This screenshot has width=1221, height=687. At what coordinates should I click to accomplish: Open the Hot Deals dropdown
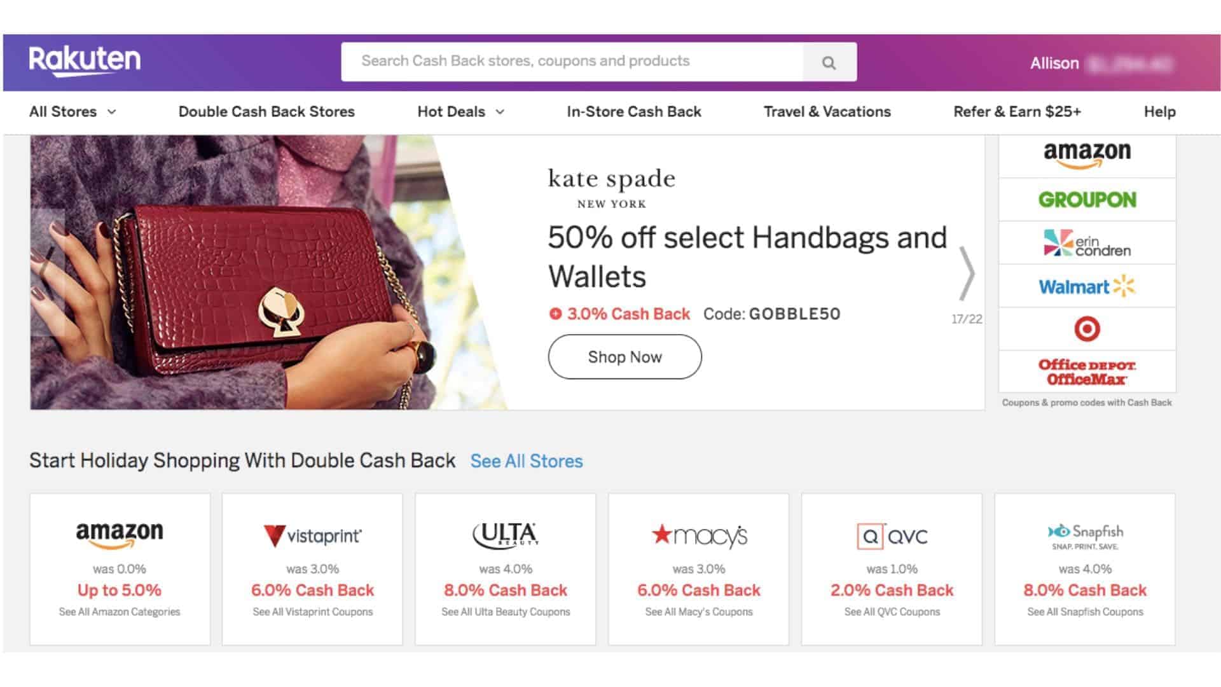point(460,111)
